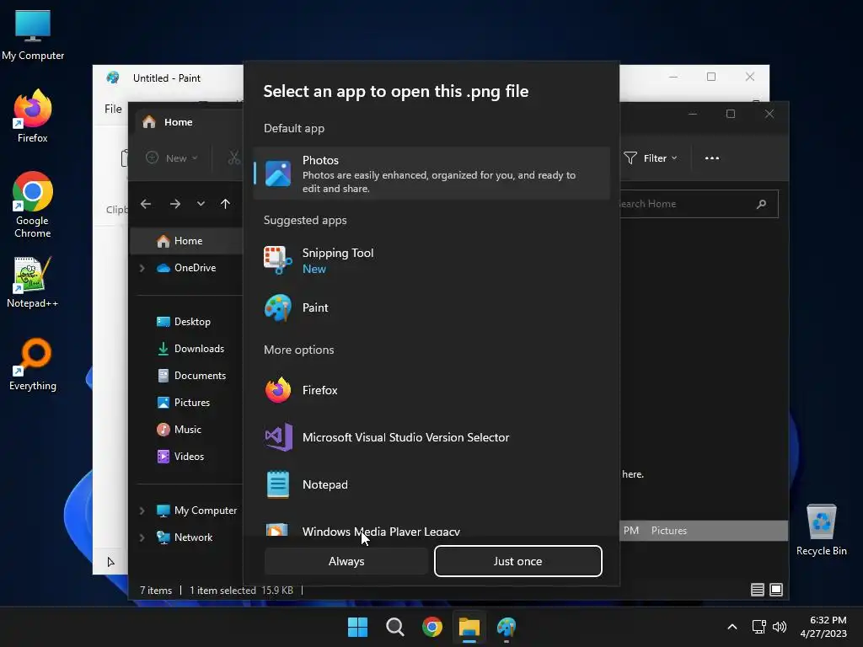Select Snipping Tool from suggested apps
The image size is (863, 647).
431,260
